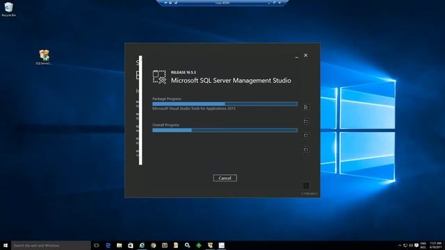Click the 'RELEASE 16.5.3' label
This screenshot has width=445, height=250.
184,72
